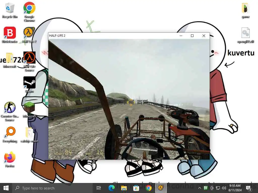
Task: Switch to Half-Life 2 taskbar button
Action: click(x=161, y=188)
